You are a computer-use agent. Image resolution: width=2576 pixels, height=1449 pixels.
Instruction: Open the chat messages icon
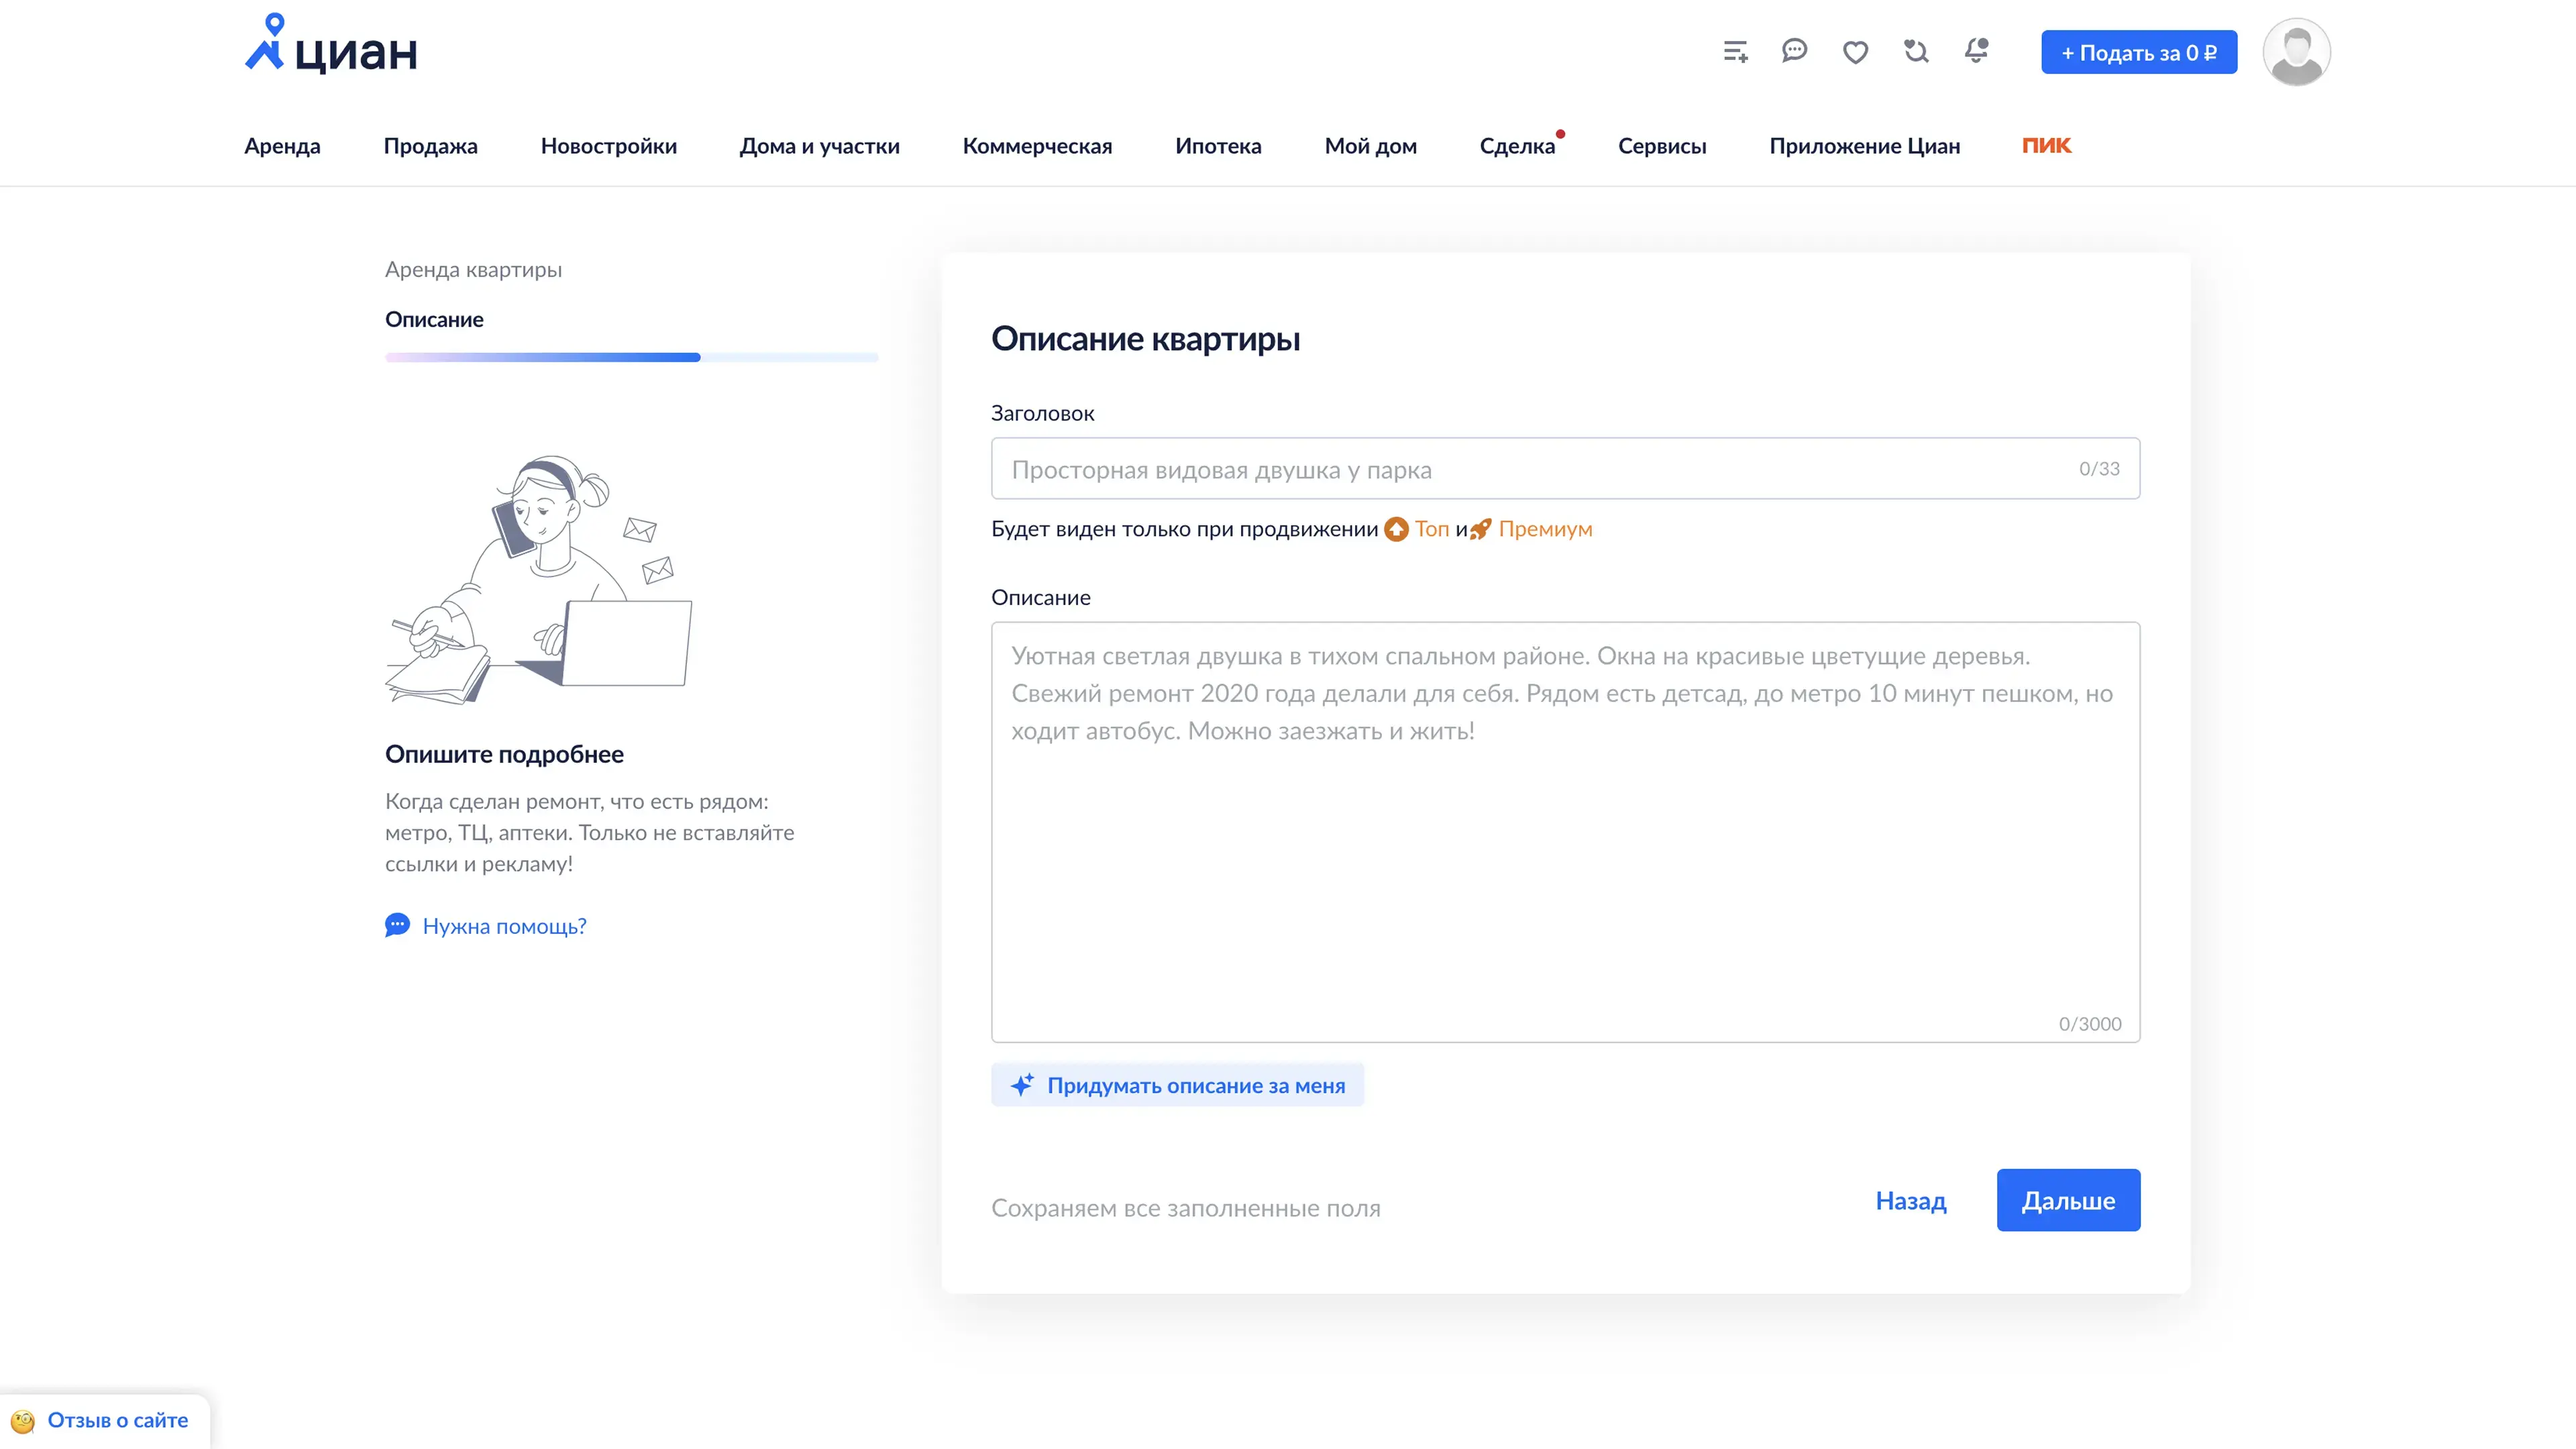pos(1794,51)
